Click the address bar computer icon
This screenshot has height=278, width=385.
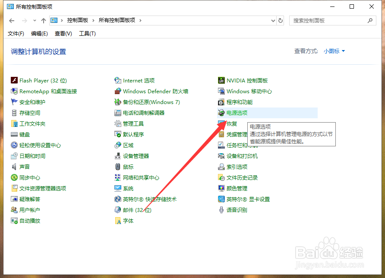click(x=54, y=20)
